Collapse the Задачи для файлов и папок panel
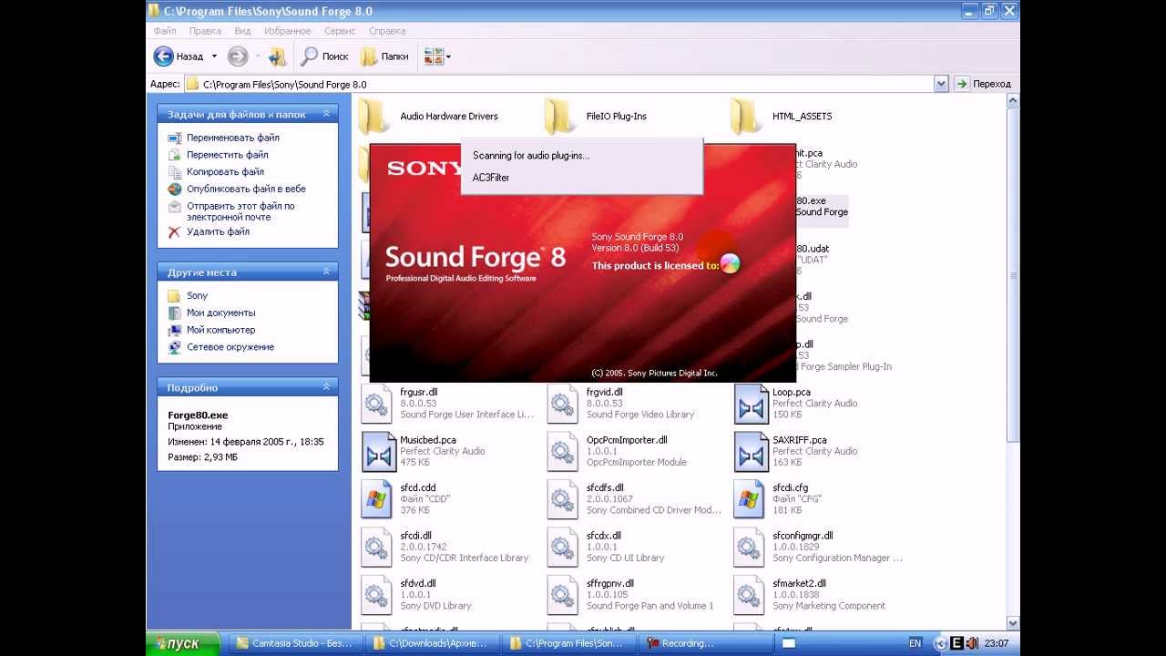This screenshot has width=1166, height=656. tap(326, 115)
